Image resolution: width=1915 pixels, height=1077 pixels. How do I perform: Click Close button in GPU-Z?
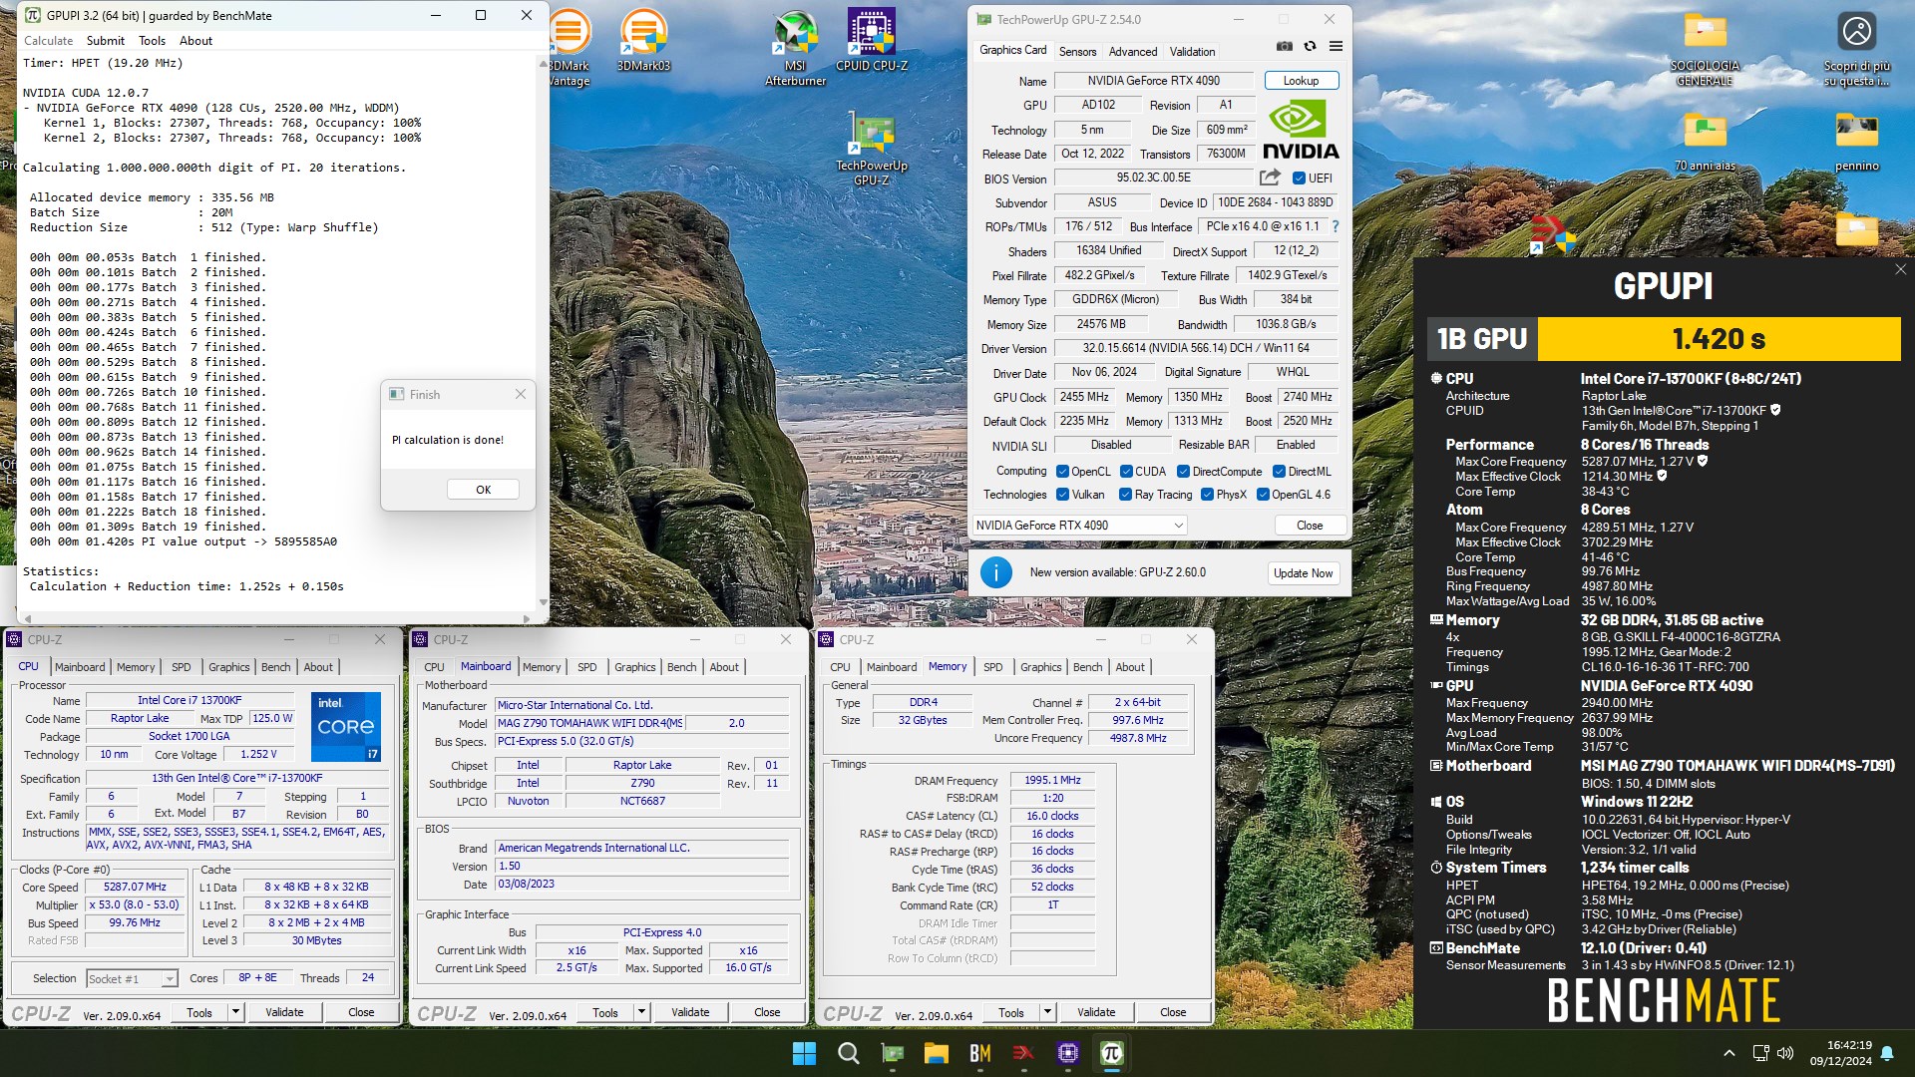1310,526
